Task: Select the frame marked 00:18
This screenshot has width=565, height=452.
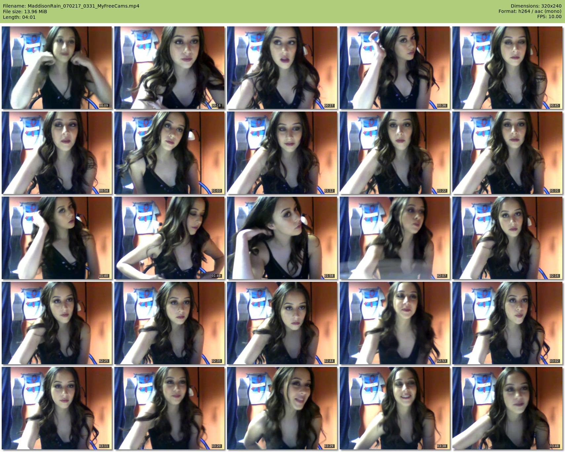Action: (x=169, y=68)
